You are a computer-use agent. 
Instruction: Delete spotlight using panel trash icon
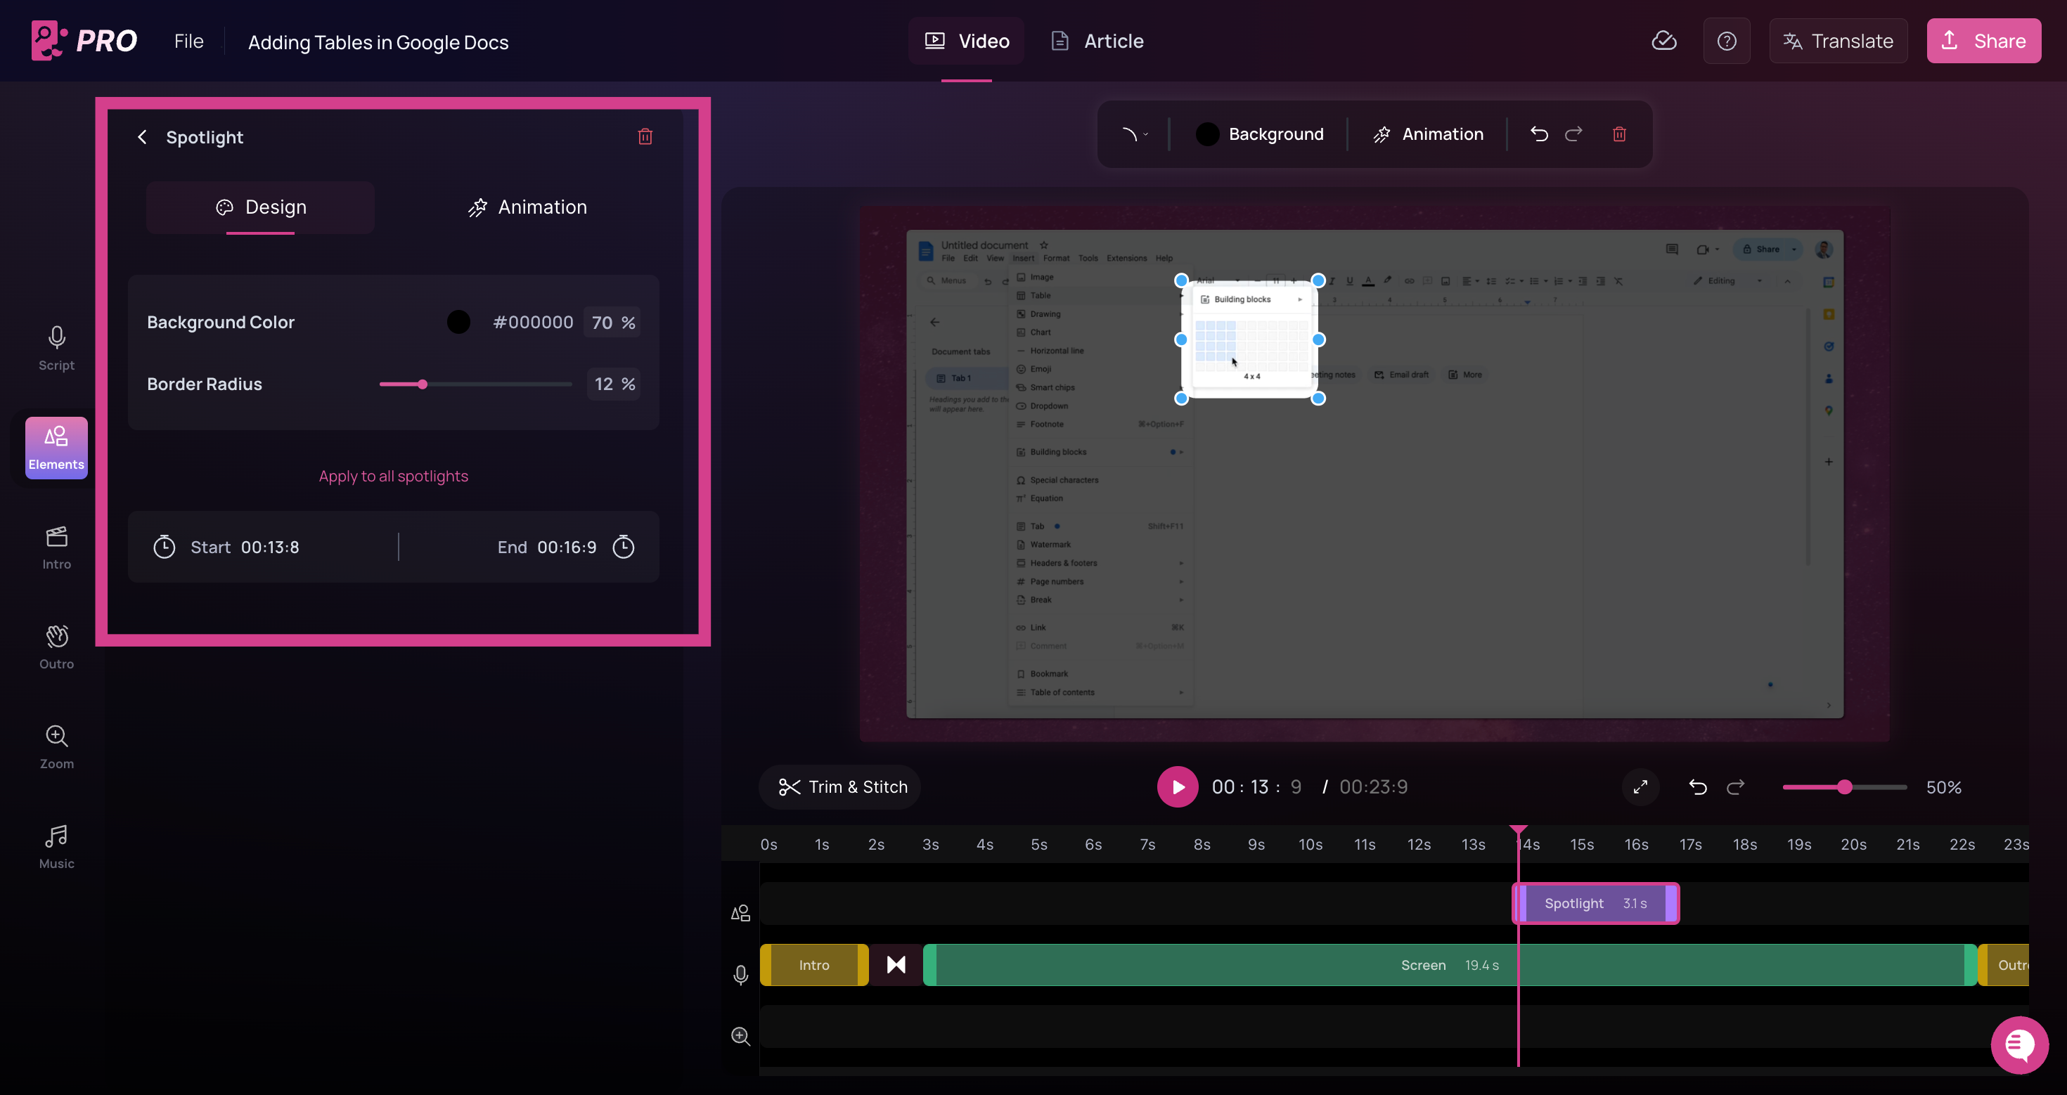(x=644, y=136)
